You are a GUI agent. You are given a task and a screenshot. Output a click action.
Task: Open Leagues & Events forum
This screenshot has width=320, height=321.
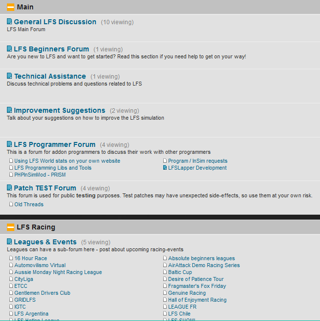(x=45, y=242)
